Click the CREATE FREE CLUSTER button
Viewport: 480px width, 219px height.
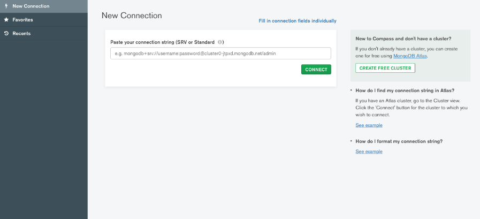[x=385, y=68]
